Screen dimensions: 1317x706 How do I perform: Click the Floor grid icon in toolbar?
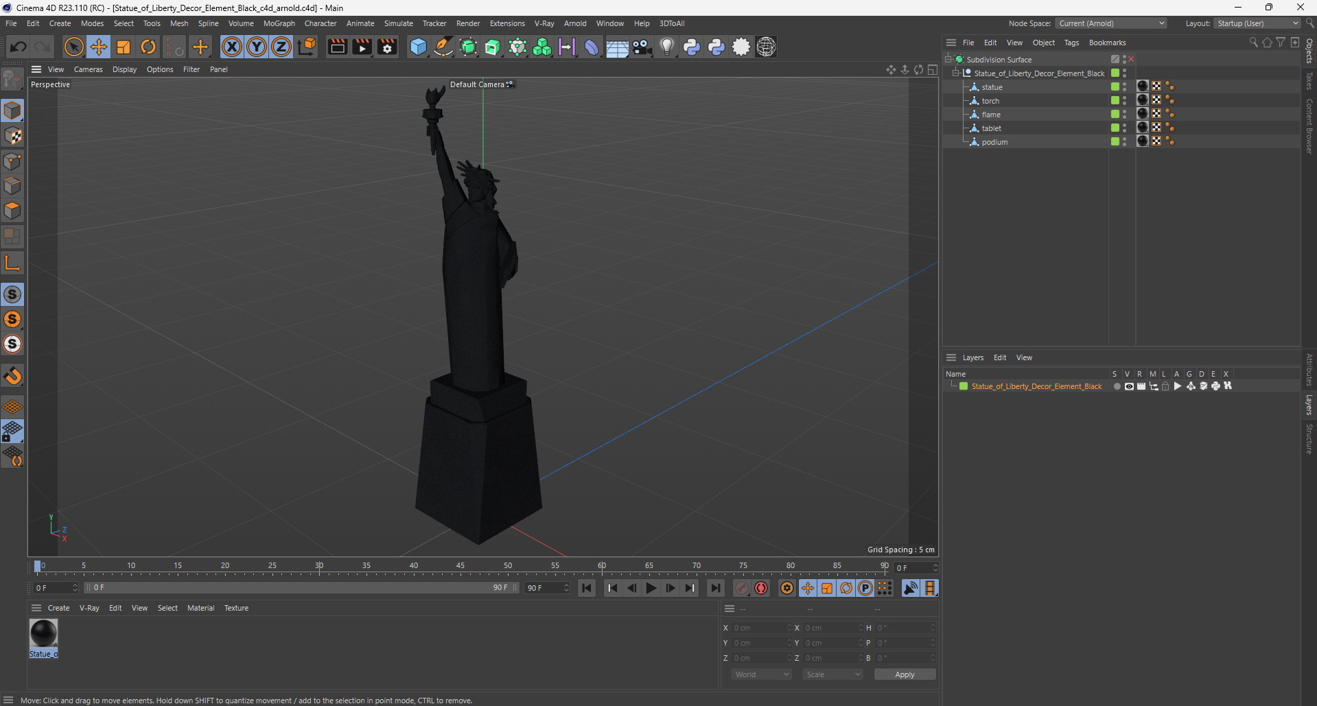[617, 47]
